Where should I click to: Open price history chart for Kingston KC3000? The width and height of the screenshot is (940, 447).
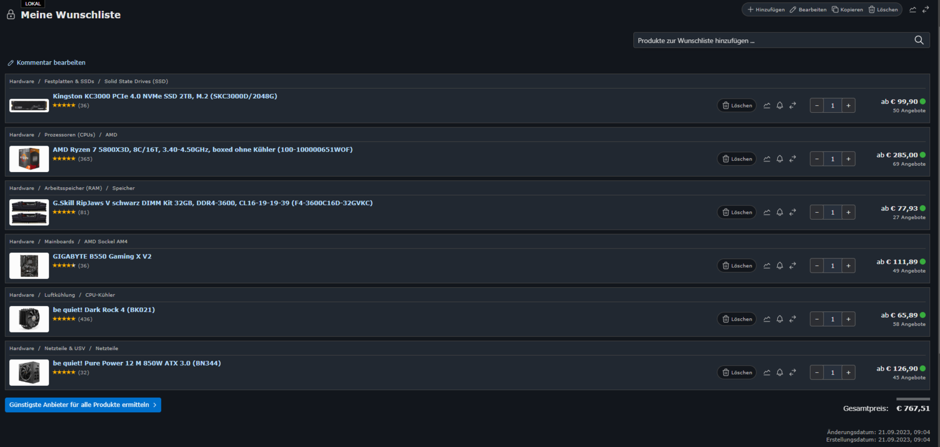pos(767,106)
